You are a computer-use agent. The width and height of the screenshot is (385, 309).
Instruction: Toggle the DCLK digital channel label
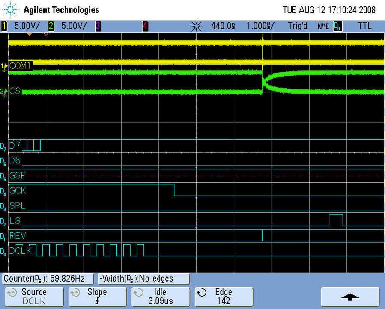(20, 251)
